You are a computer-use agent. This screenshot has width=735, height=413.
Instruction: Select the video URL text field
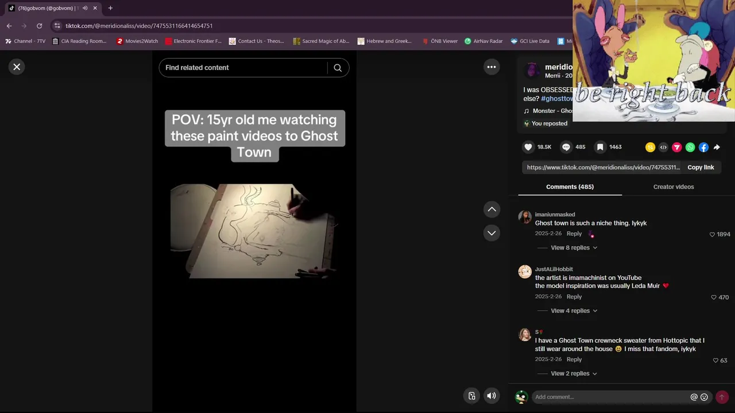pos(603,167)
